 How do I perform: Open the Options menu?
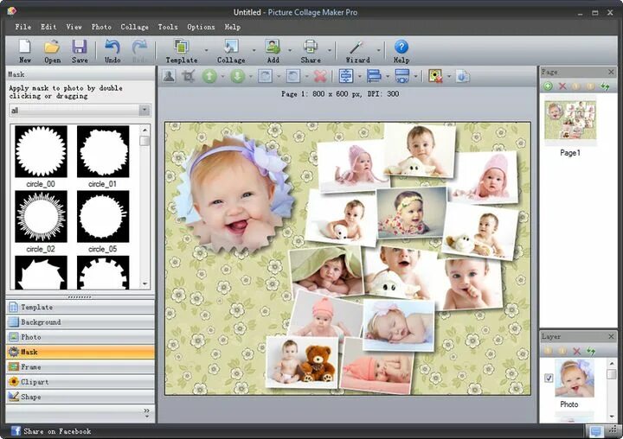tap(201, 27)
